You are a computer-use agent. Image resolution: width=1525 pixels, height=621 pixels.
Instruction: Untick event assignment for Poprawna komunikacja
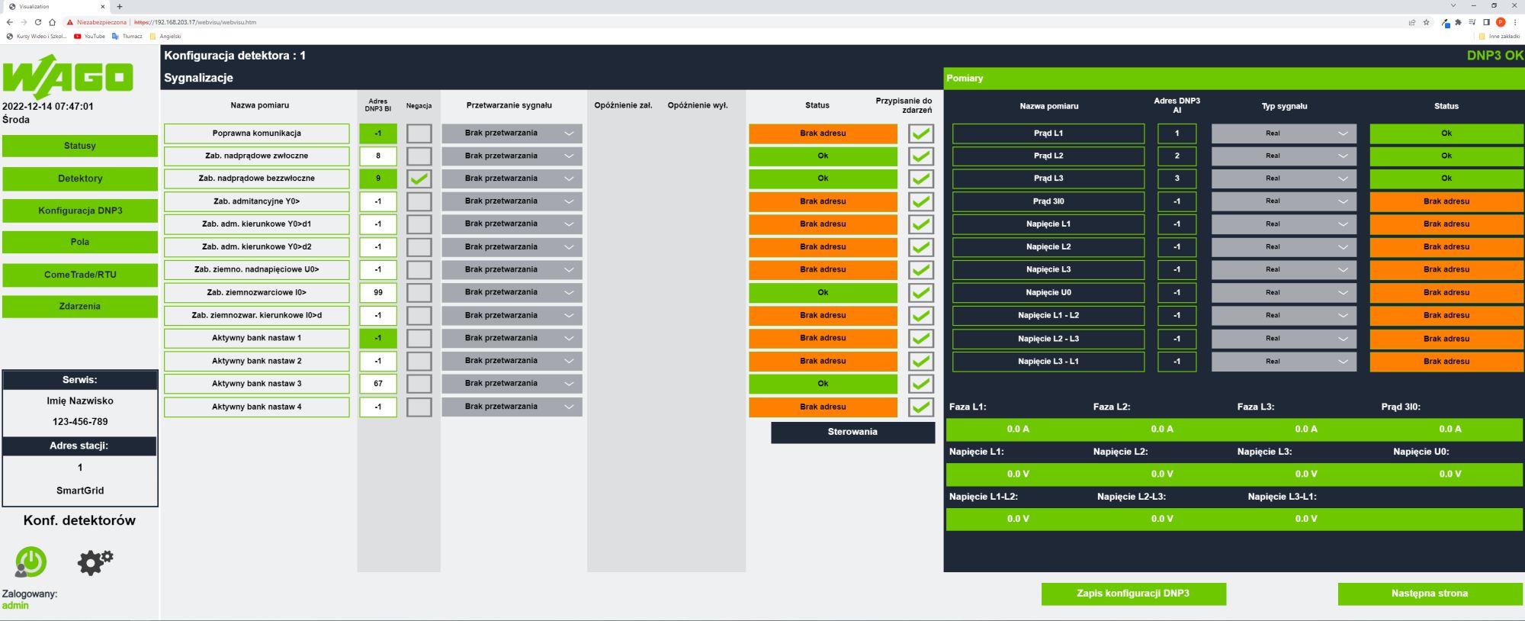[921, 134]
